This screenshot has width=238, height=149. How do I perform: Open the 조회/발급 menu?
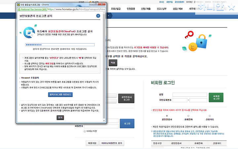(116, 9)
